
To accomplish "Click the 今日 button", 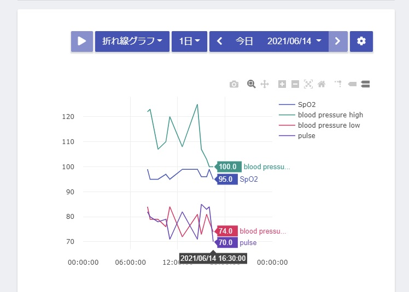I will [244, 41].
